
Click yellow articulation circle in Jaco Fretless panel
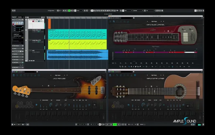click(17, 106)
